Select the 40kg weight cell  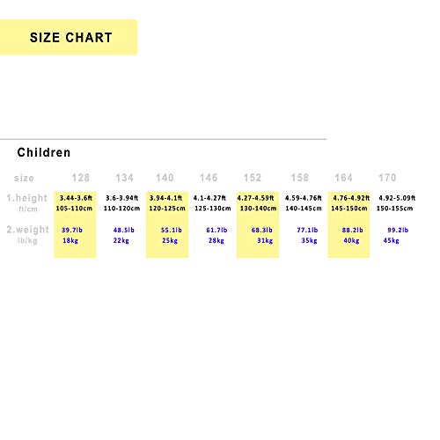351,240
